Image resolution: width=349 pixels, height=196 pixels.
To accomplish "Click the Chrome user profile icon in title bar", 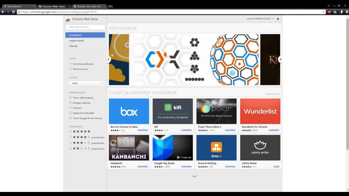I will (329, 5).
